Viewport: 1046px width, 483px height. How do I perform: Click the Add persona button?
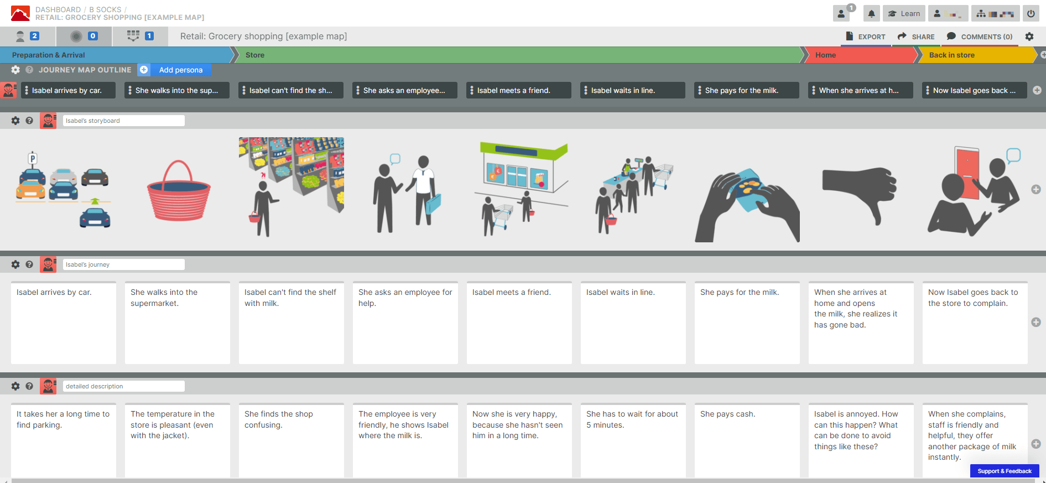pos(181,70)
